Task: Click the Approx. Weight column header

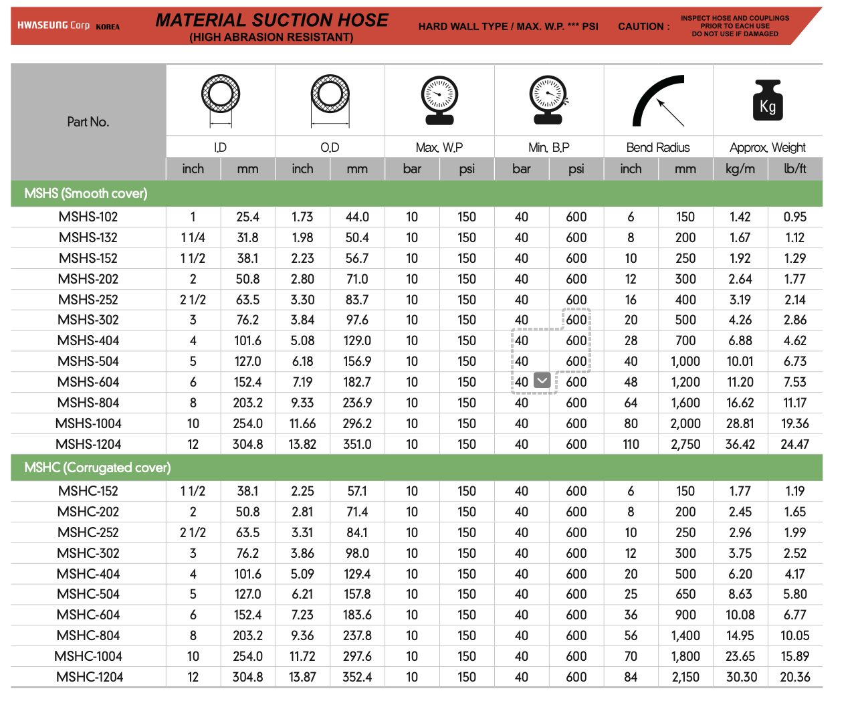Action: pos(768,147)
